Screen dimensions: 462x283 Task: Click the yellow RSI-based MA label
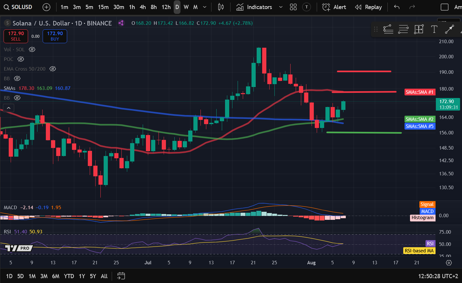[419, 251]
